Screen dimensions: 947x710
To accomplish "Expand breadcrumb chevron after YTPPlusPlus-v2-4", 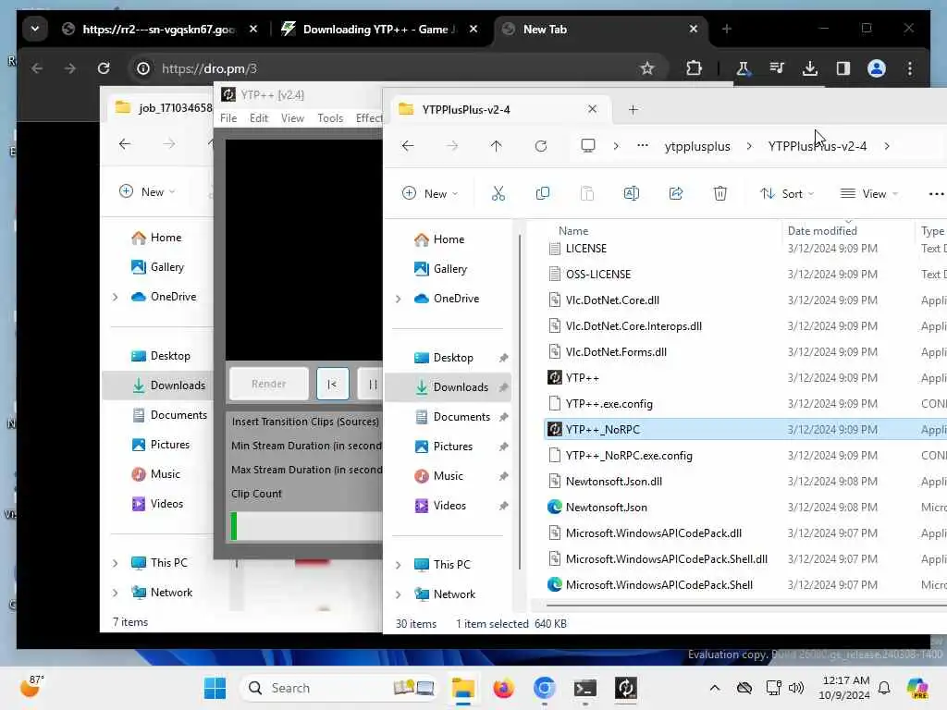I will pyautogui.click(x=886, y=146).
